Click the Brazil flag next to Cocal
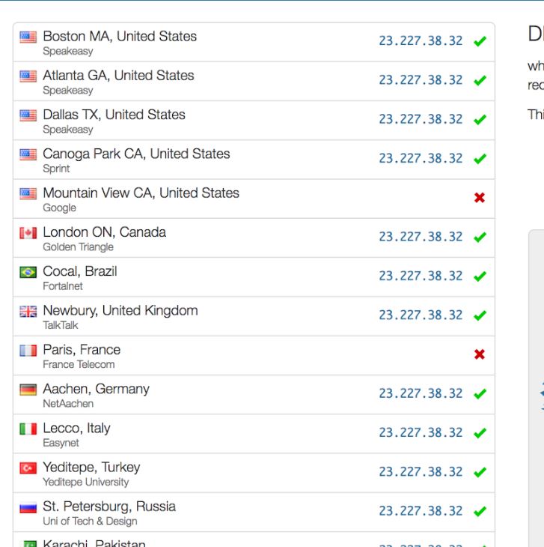Viewport: 544px width, 547px height. coord(28,272)
